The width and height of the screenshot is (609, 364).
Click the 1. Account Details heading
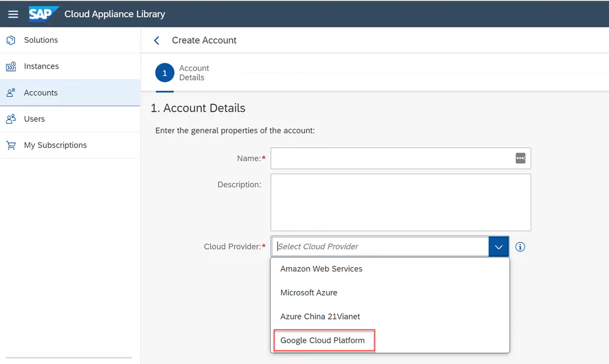coord(198,108)
